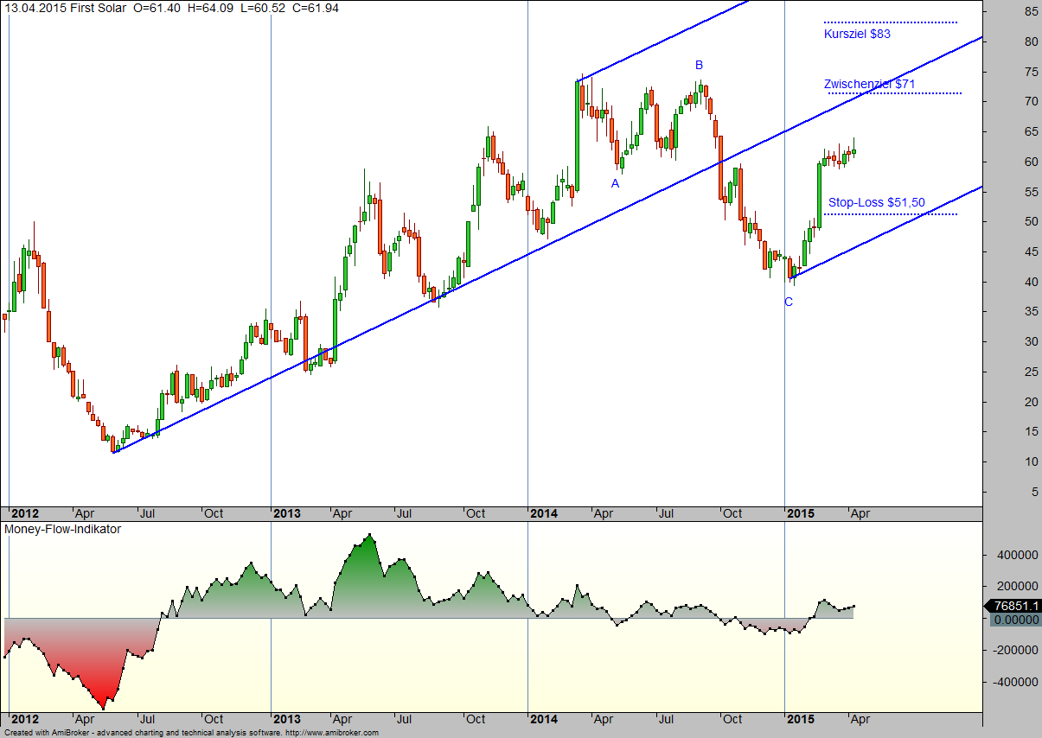Screen dimensions: 1042x738
Task: Click the close value "C=61.94"
Action: click(x=317, y=8)
